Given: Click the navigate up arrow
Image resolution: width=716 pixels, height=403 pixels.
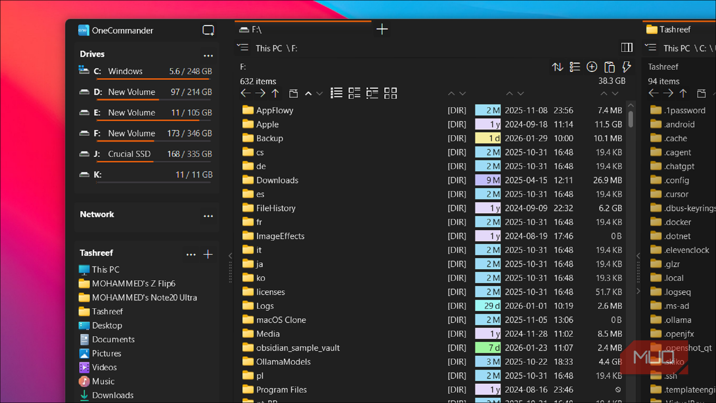Looking at the screenshot, I should pos(275,93).
